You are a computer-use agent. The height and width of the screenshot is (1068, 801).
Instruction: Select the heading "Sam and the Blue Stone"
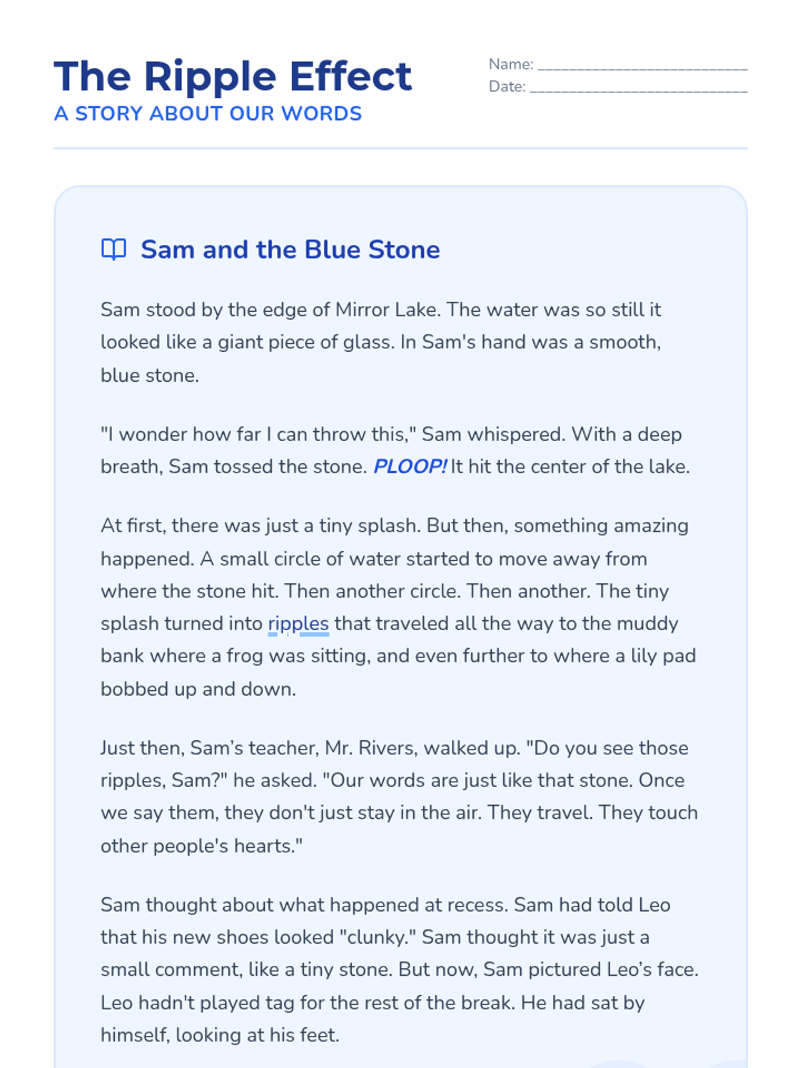[x=290, y=250]
